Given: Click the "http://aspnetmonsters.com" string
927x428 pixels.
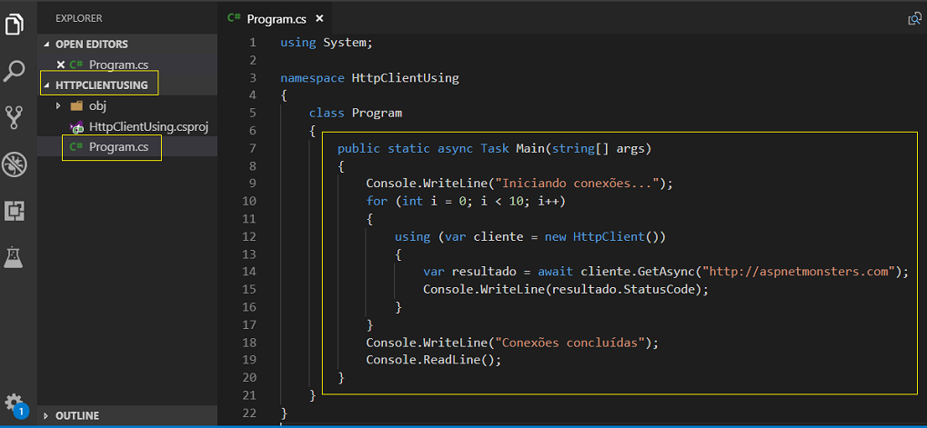Looking at the screenshot, I should pyautogui.click(x=799, y=272).
